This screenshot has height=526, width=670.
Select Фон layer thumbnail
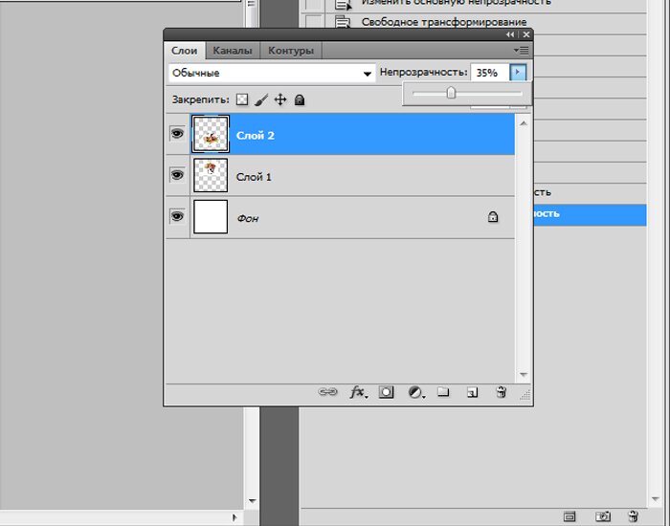211,217
